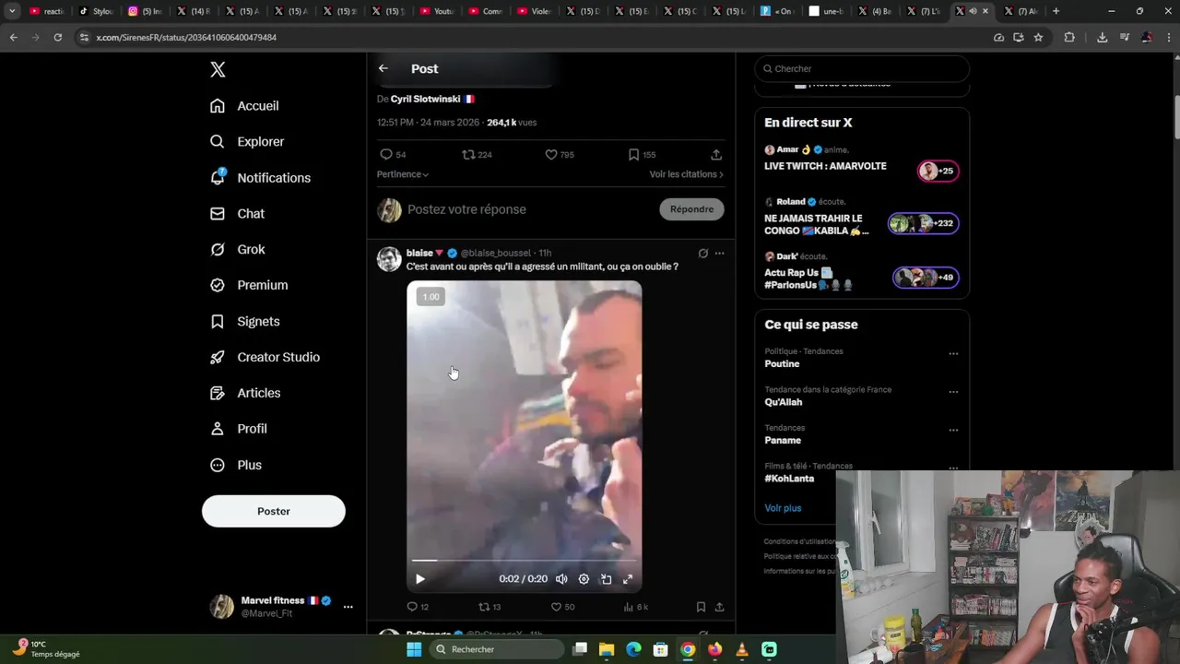This screenshot has height=664, width=1180.
Task: View blaise comment analytics 6 k
Action: tap(636, 607)
